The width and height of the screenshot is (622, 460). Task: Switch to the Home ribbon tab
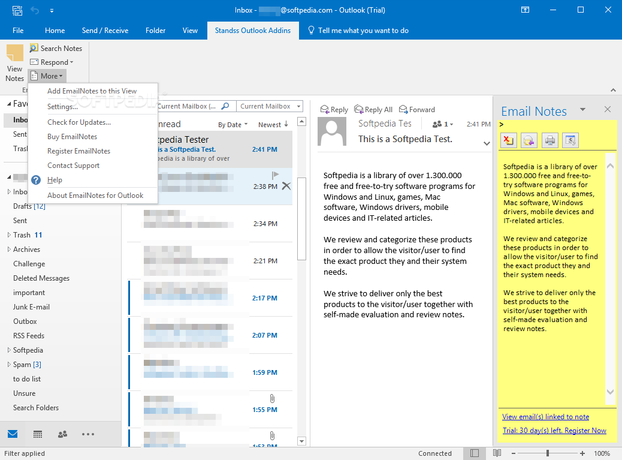tap(55, 31)
